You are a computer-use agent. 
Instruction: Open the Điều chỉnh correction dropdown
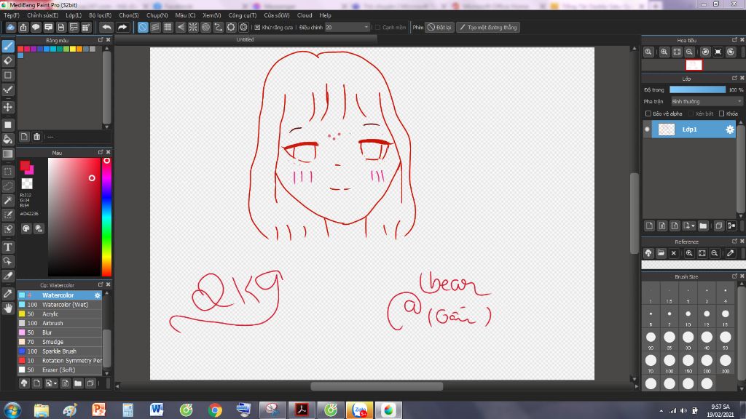point(347,28)
